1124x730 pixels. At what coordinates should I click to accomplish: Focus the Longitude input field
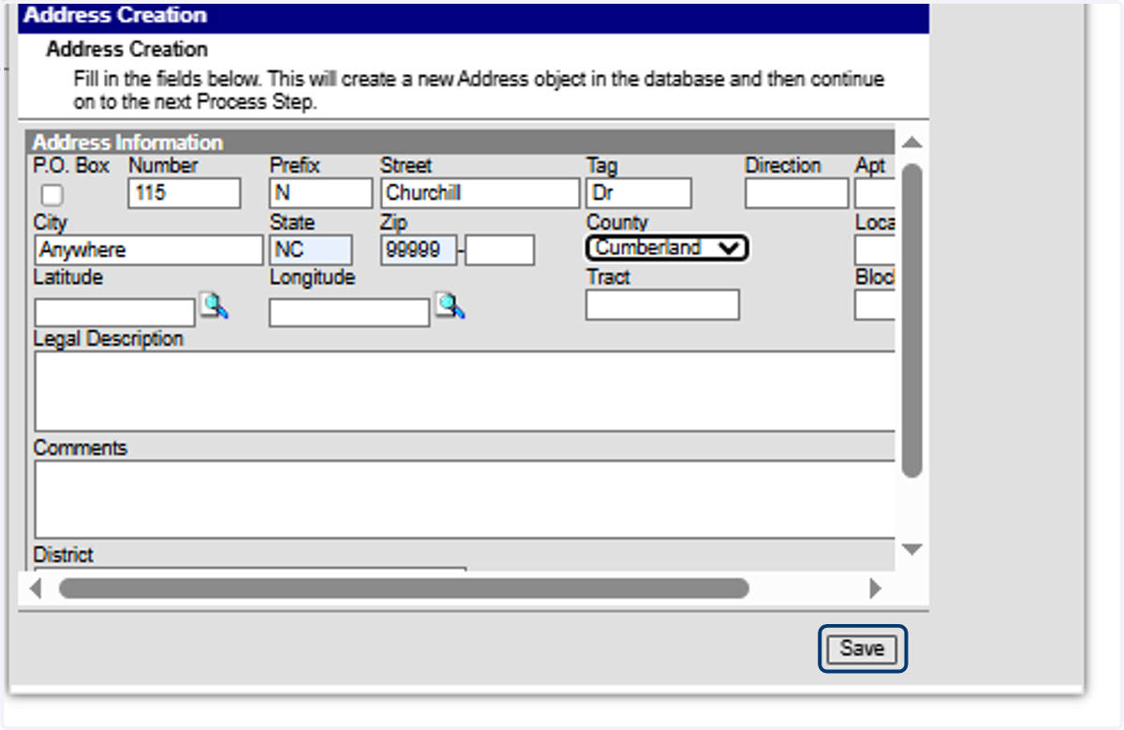click(x=349, y=312)
